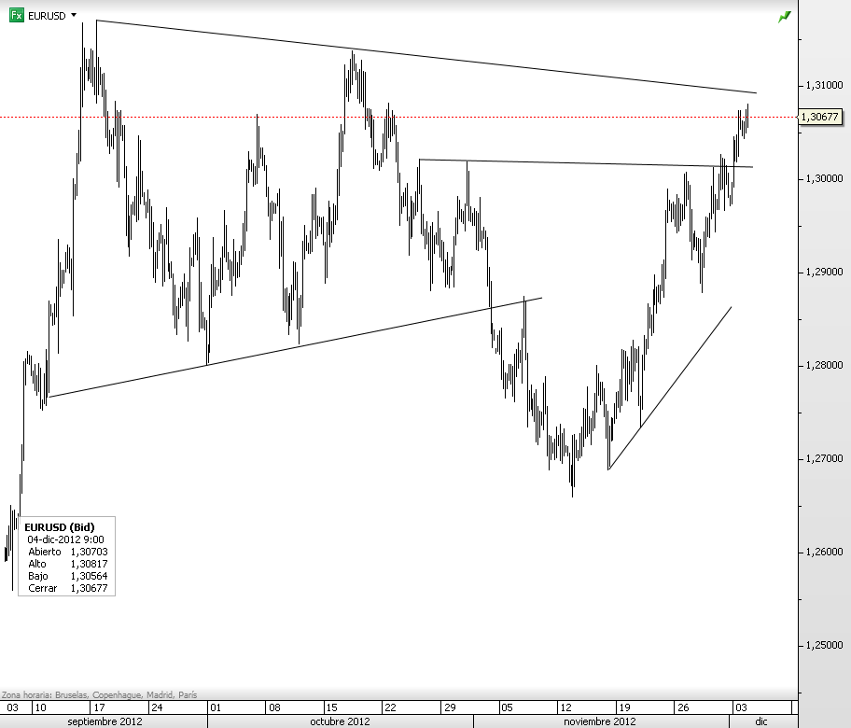Click the 1,31000 price axis label
Viewport: 851px width, 728px height.
point(825,85)
